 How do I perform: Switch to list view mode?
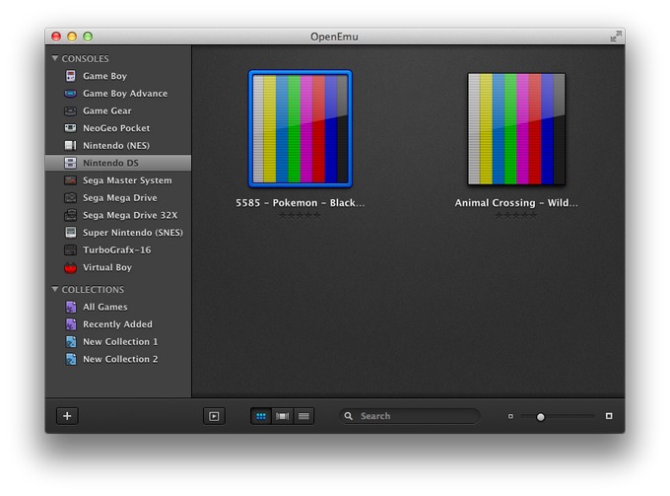304,416
